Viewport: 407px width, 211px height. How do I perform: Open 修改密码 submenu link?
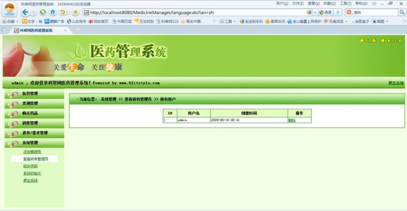pyautogui.click(x=30, y=166)
